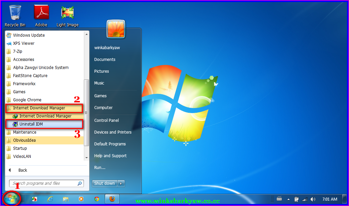Expand the Frameworkx folder
349x206 pixels.
click(44, 84)
